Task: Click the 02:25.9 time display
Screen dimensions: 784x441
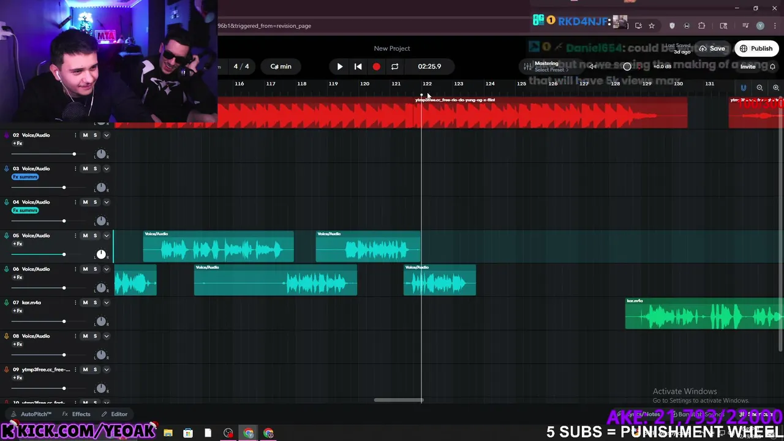Action: 429,66
